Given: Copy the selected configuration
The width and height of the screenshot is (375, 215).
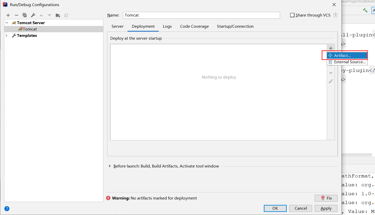Looking at the screenshot, I should pos(25,15).
